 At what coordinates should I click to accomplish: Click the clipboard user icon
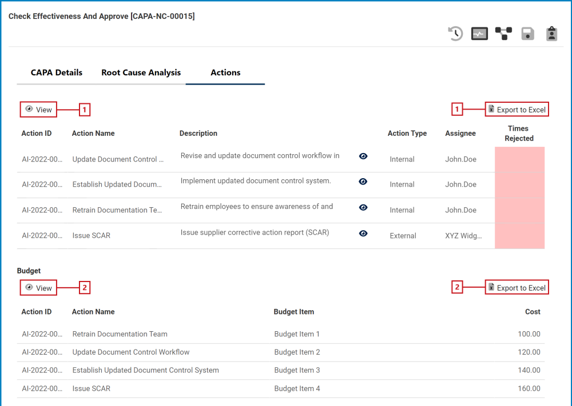pyautogui.click(x=551, y=34)
